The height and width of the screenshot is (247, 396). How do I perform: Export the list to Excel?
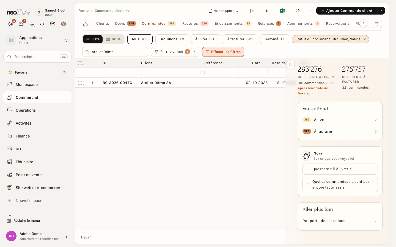(282, 11)
